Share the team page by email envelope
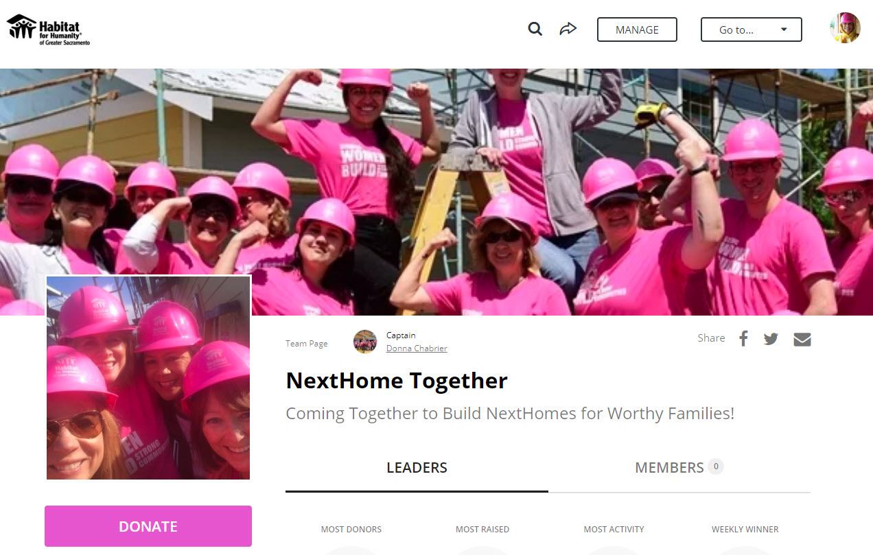 coord(802,339)
